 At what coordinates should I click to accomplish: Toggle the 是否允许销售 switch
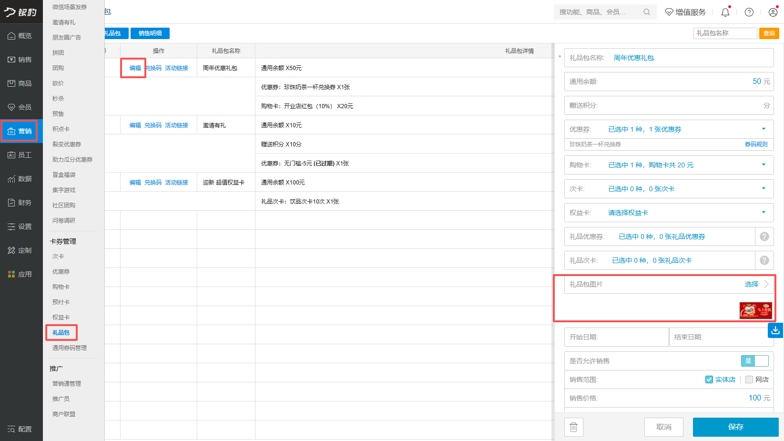(754, 361)
